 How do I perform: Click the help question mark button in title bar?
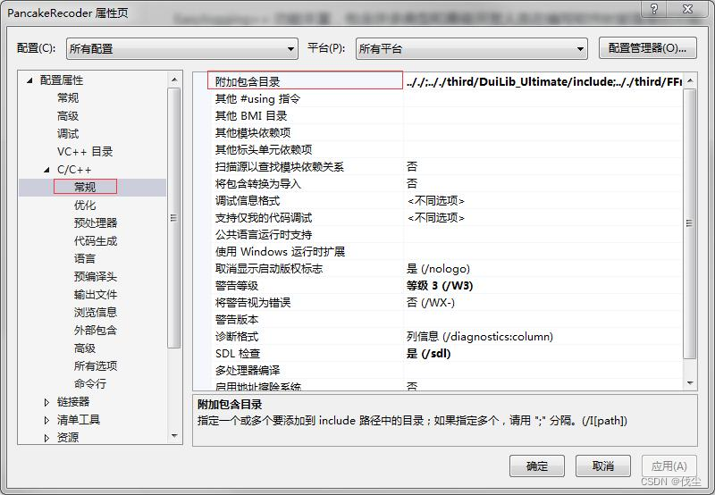[654, 9]
